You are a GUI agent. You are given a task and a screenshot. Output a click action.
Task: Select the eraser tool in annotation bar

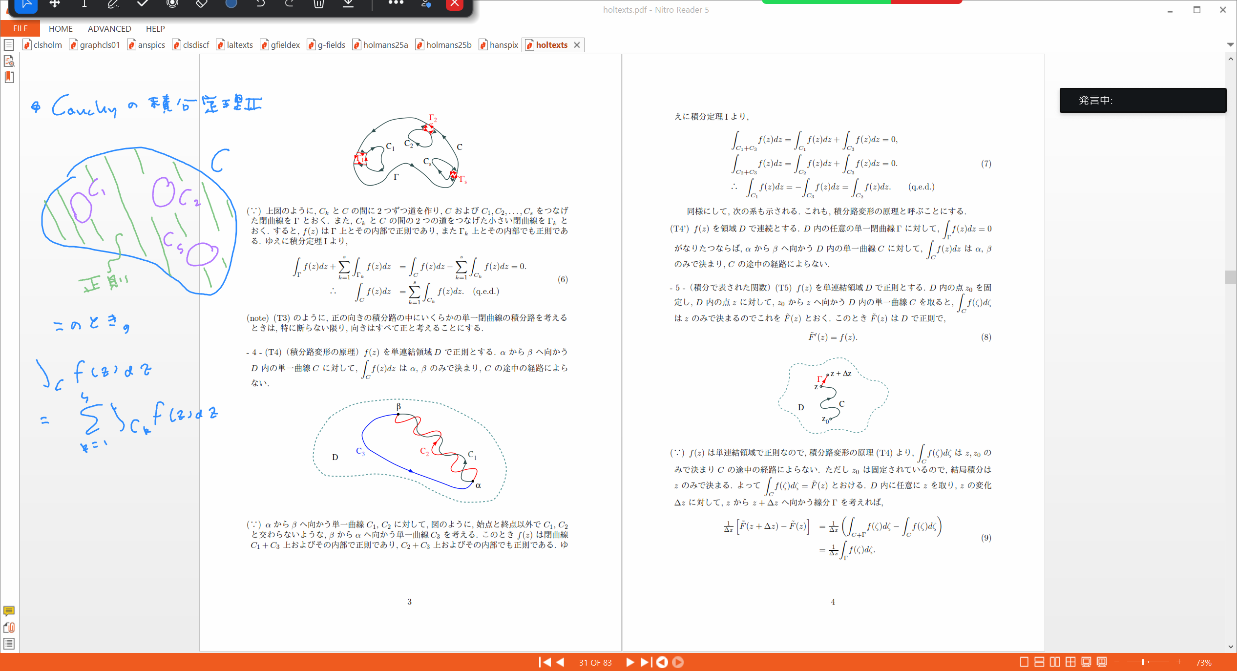201,4
